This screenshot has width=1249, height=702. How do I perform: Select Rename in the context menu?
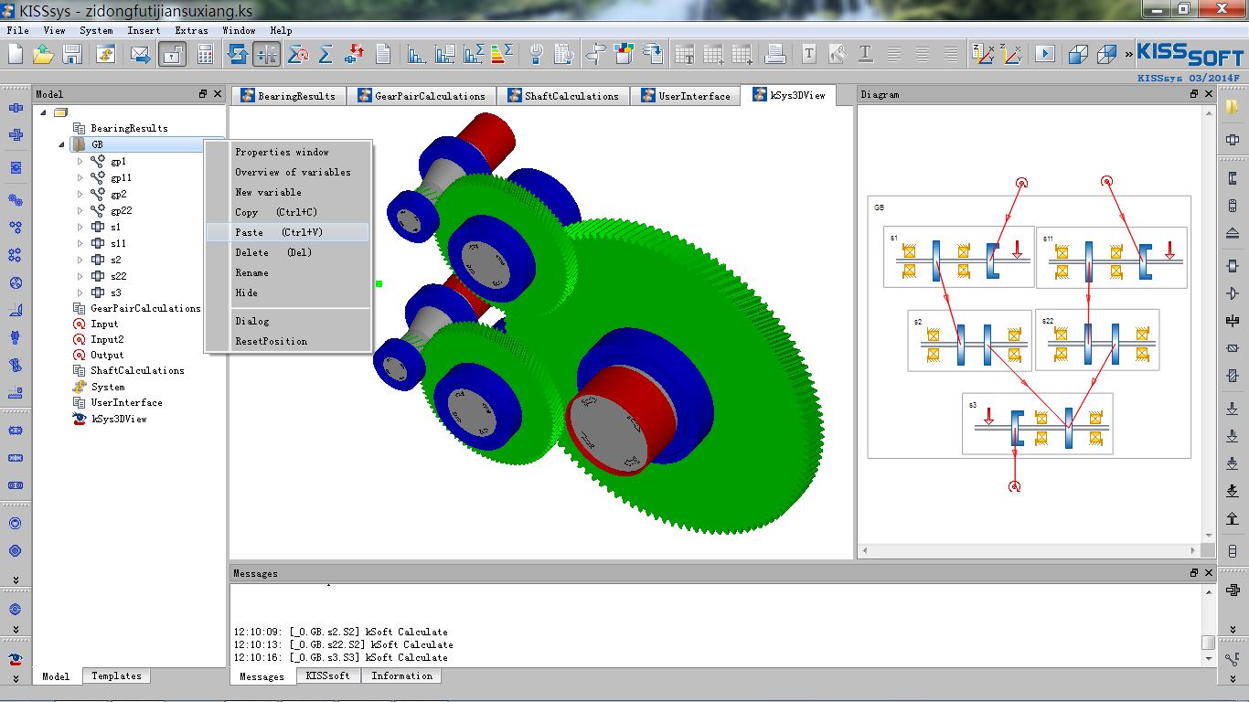(287, 272)
